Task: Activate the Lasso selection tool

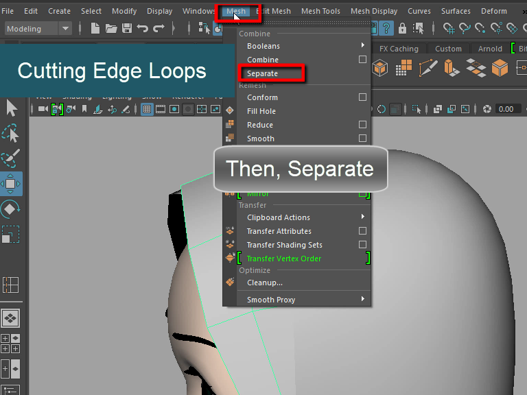Action: [x=12, y=133]
